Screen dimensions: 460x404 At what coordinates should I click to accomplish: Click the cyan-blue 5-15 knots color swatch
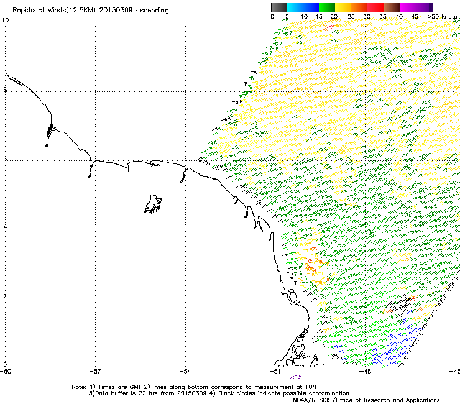(x=303, y=7)
